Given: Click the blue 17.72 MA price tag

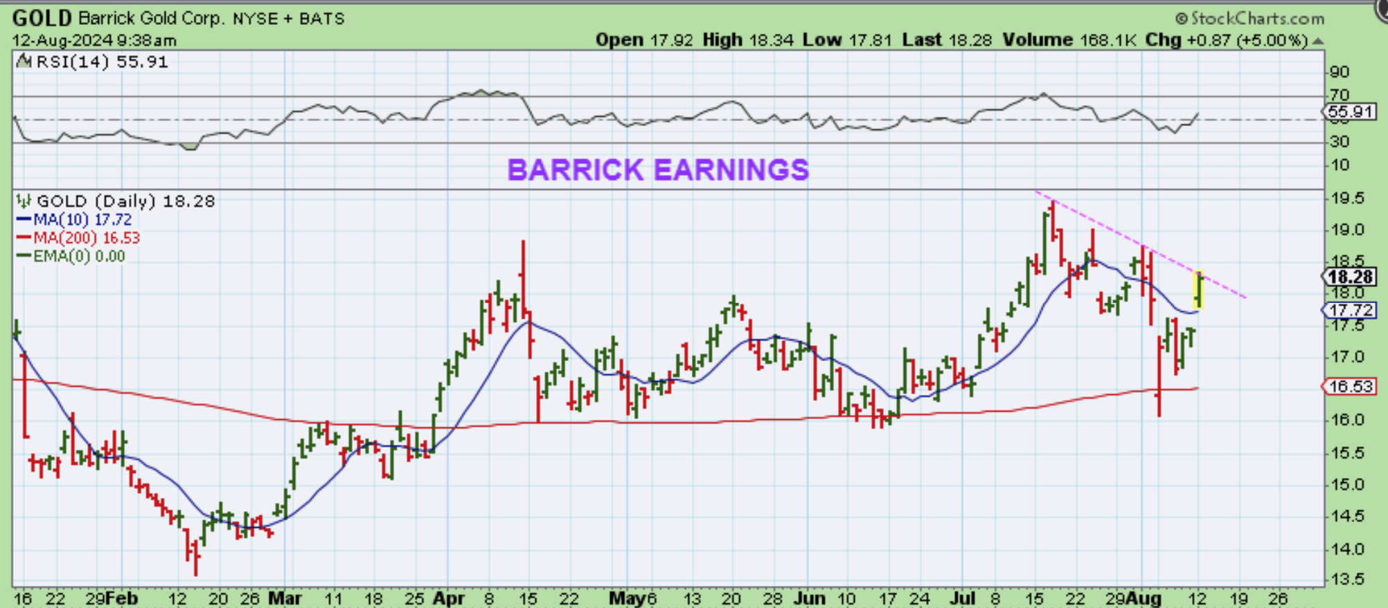Looking at the screenshot, I should (1349, 310).
